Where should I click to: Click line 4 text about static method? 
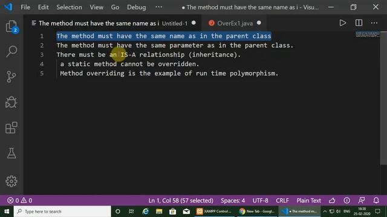[129, 64]
